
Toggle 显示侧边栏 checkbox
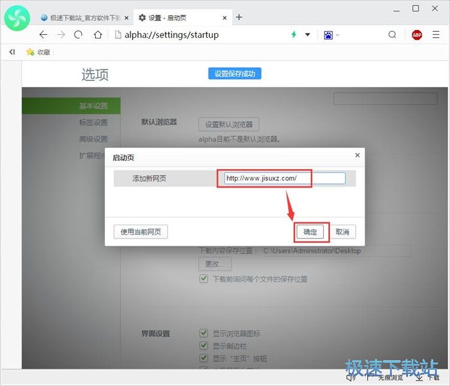[203, 346]
